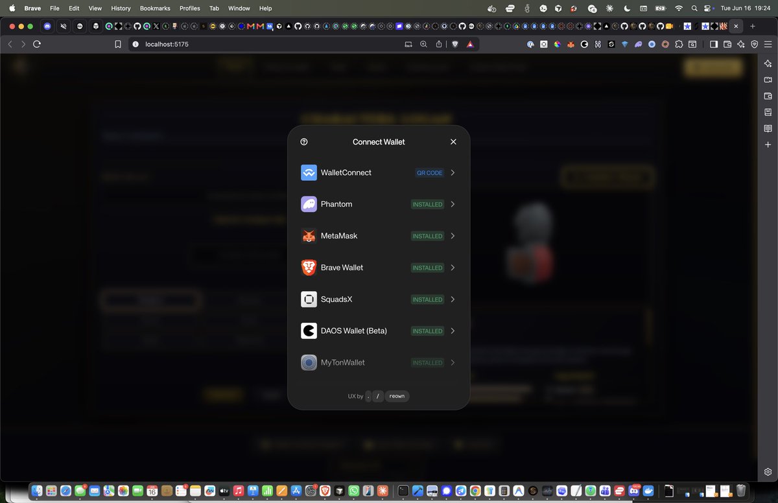Click the 'WalletConnect' label
This screenshot has width=778, height=503.
point(346,173)
